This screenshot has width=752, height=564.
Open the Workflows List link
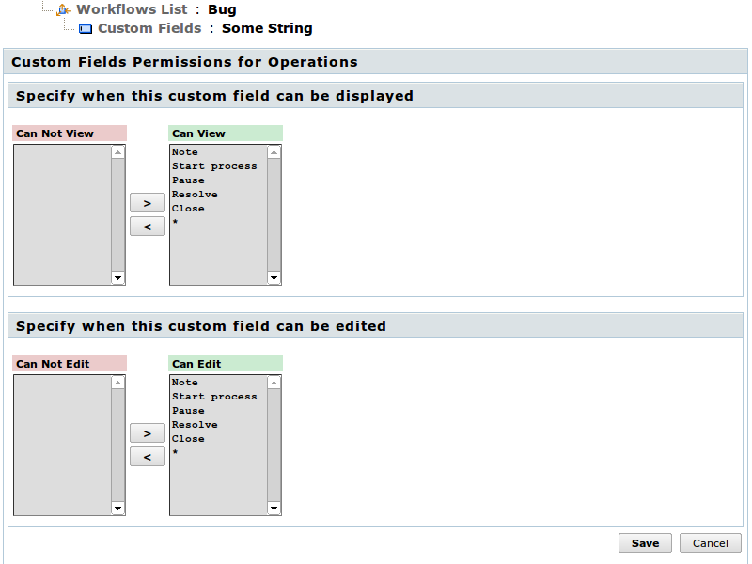pyautogui.click(x=132, y=9)
